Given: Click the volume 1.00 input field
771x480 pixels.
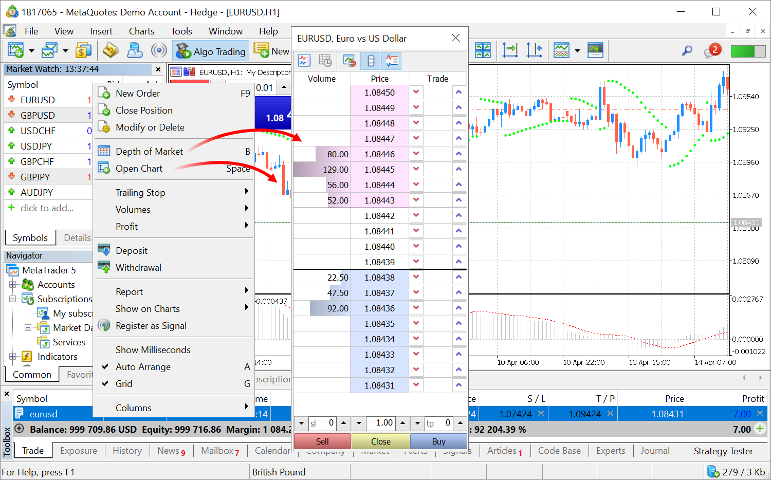Looking at the screenshot, I should tap(380, 423).
